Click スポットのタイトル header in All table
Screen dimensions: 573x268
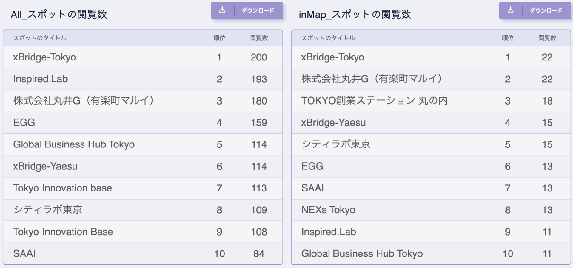coord(40,38)
